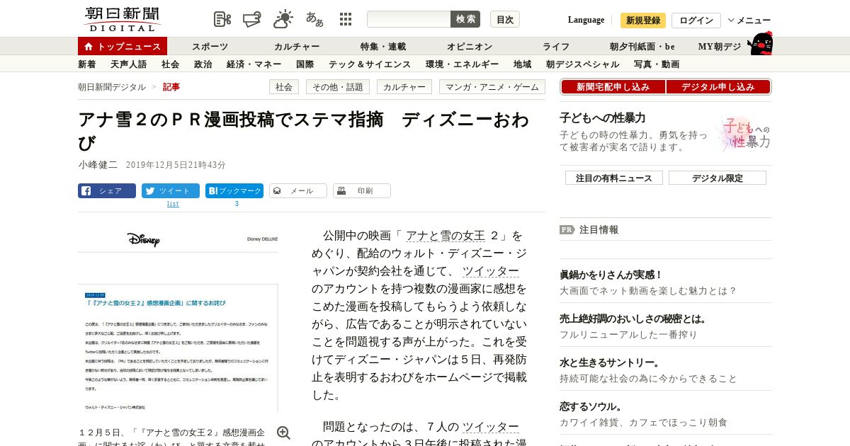Open the Disney apology page image
This screenshot has width=850, height=446.
point(178,321)
